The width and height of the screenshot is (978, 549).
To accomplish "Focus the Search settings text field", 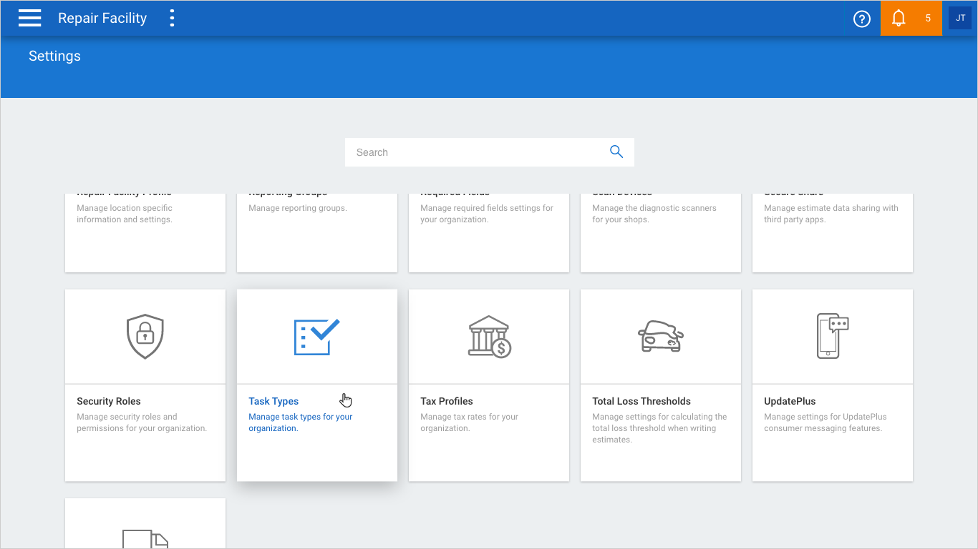I will [x=476, y=152].
